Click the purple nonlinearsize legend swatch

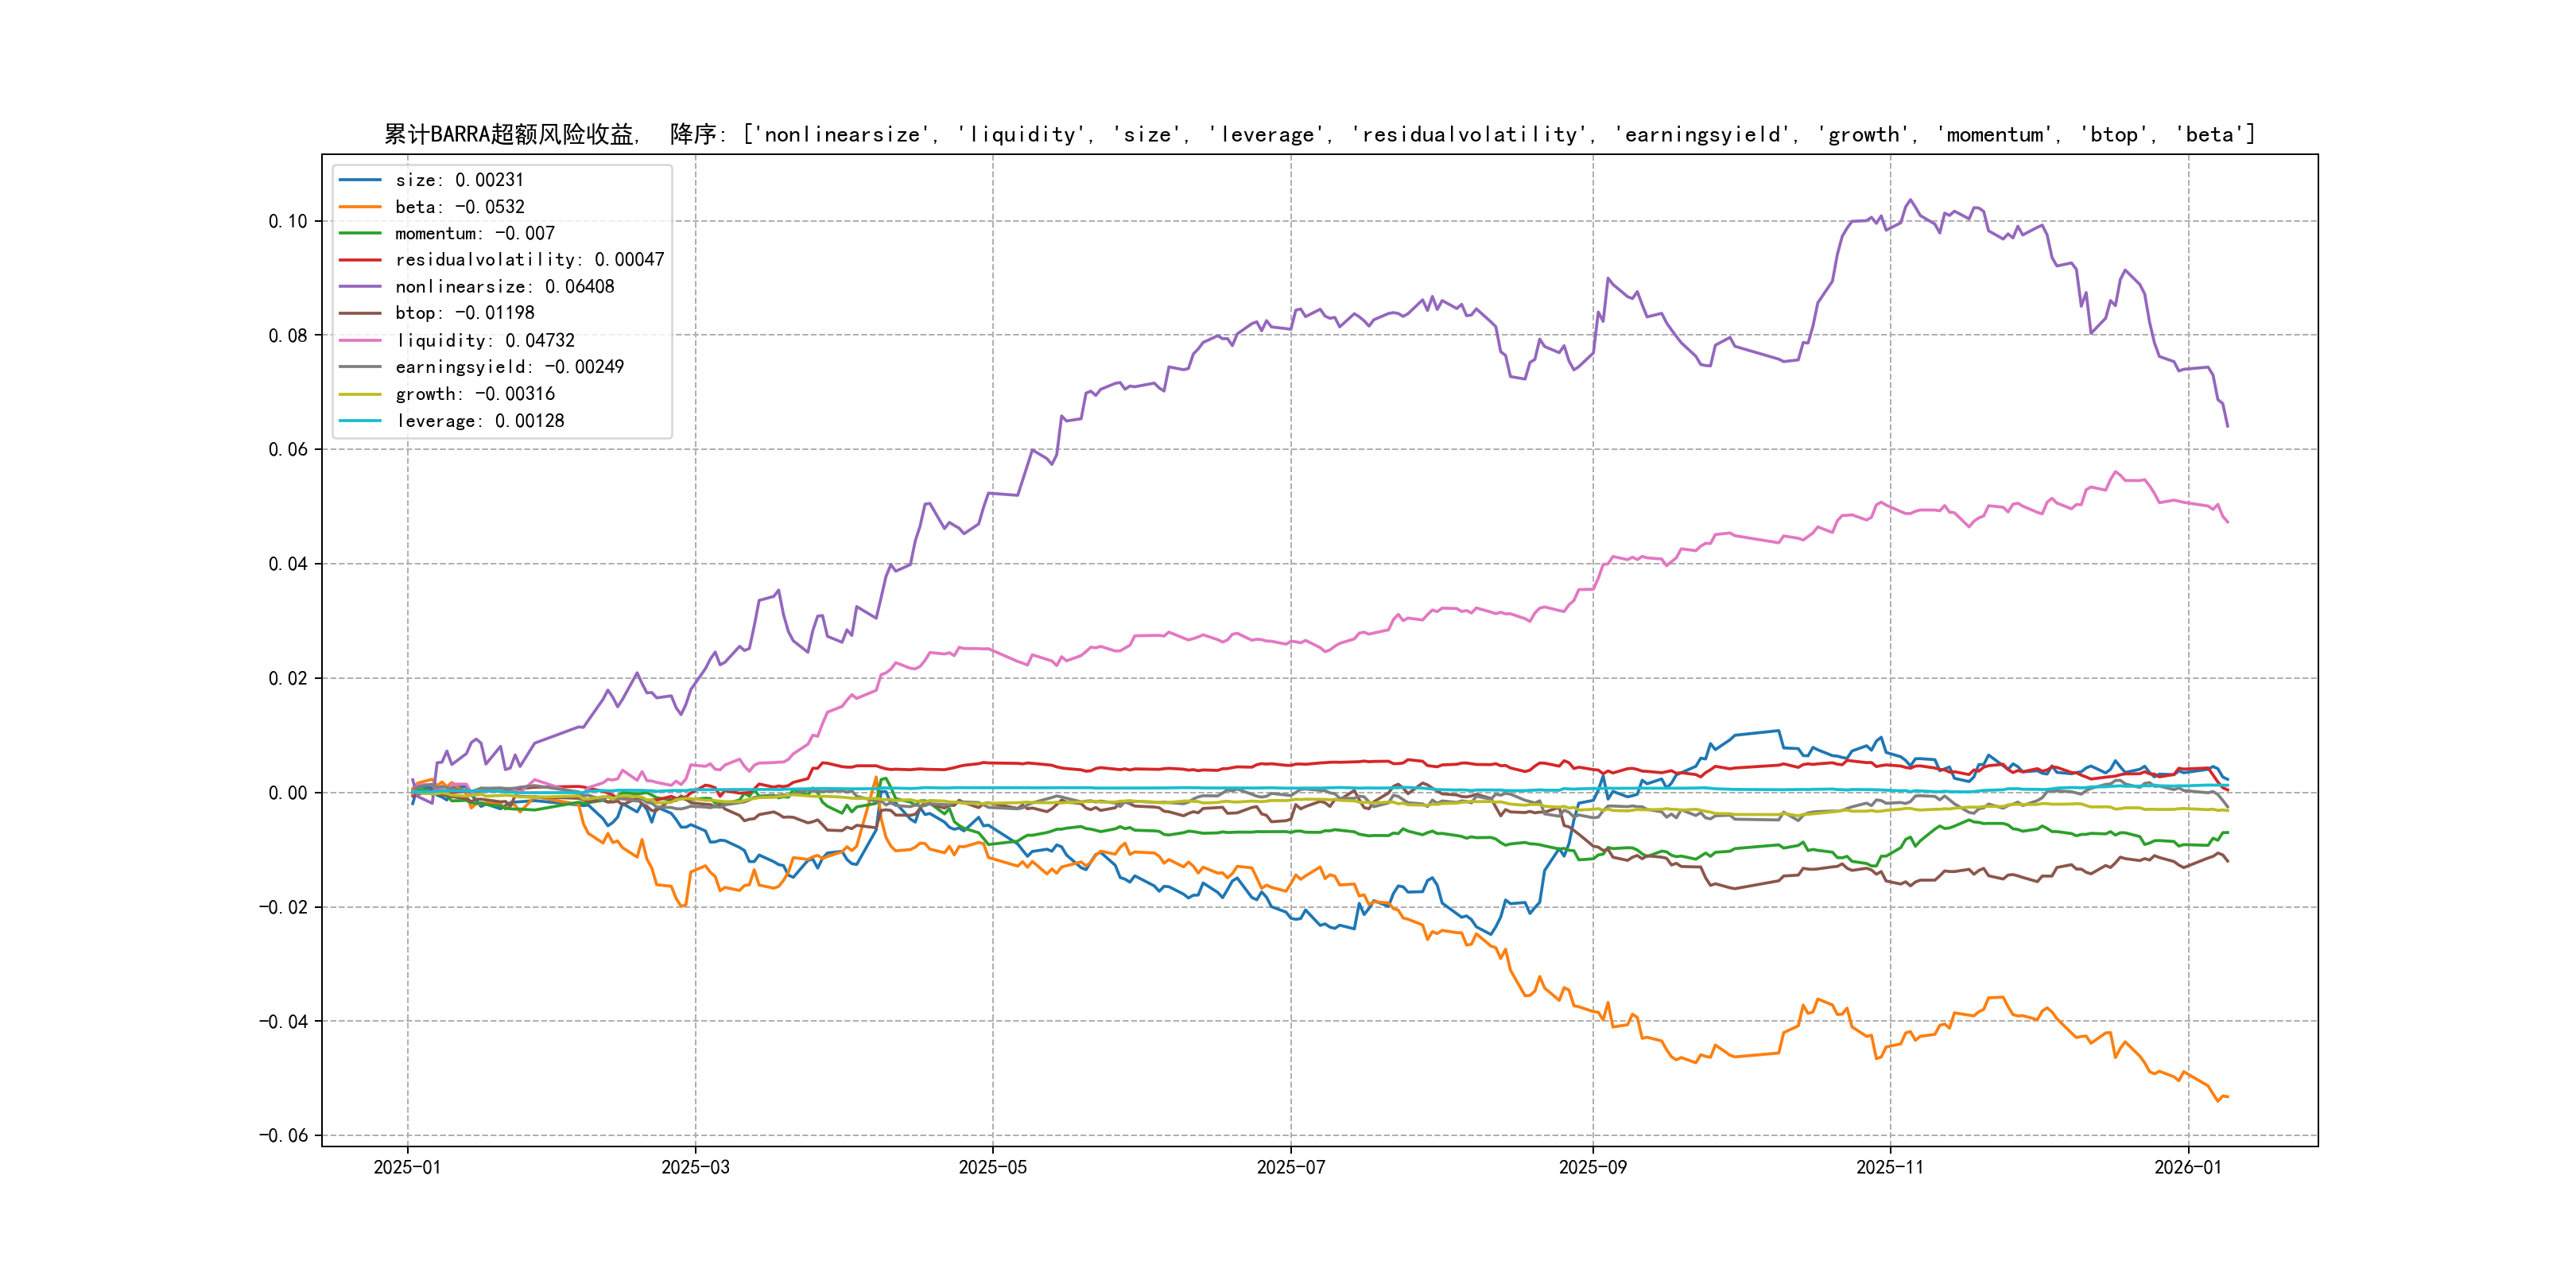[x=360, y=287]
